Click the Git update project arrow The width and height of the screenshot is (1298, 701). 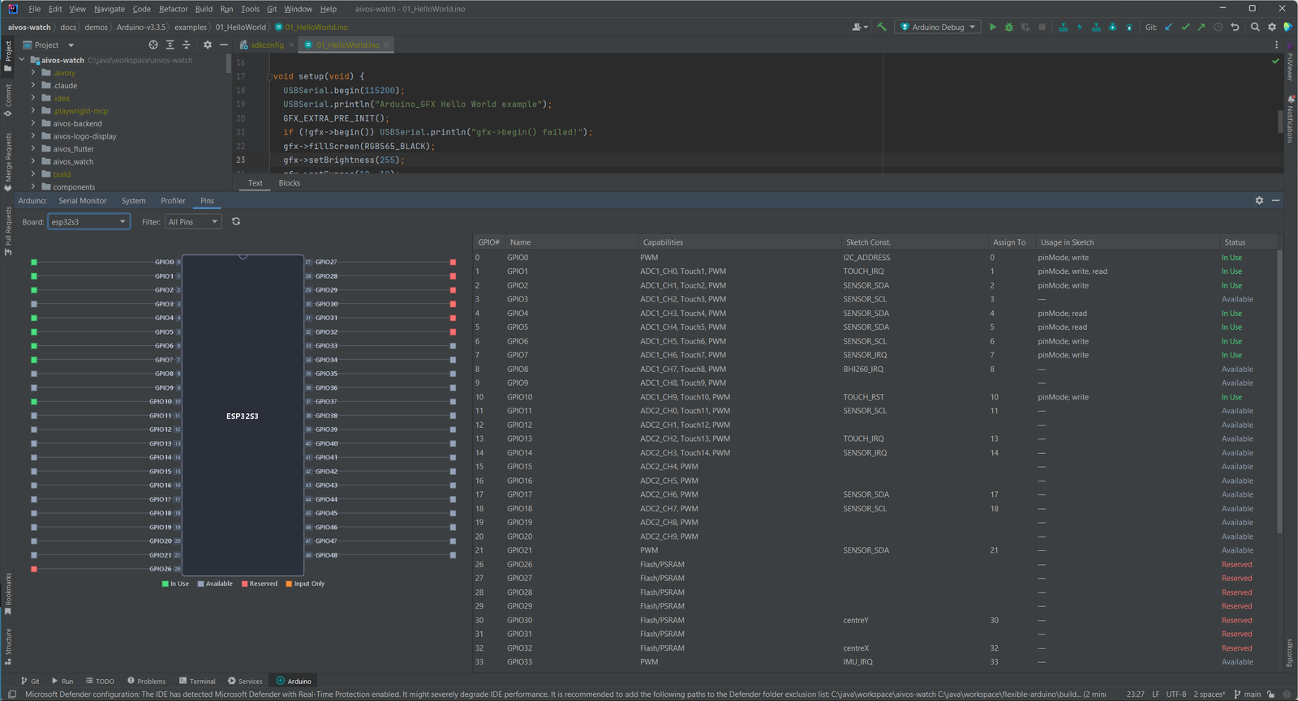tap(1169, 27)
